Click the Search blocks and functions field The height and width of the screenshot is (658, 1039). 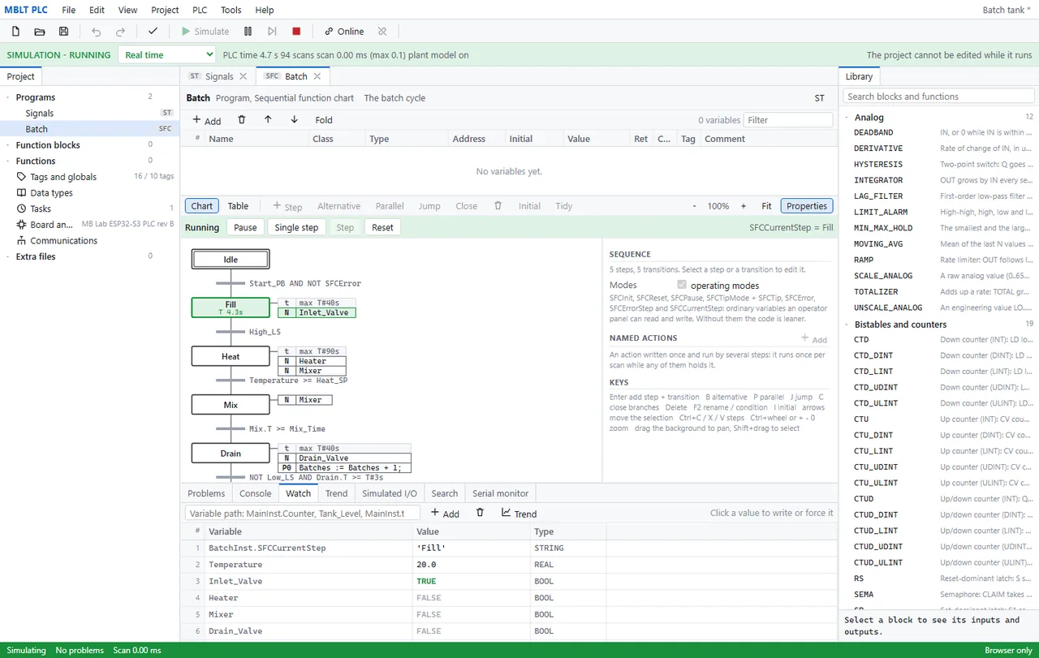938,97
